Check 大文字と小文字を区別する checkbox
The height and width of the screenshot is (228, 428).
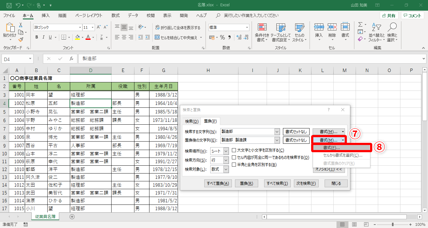[234, 150]
